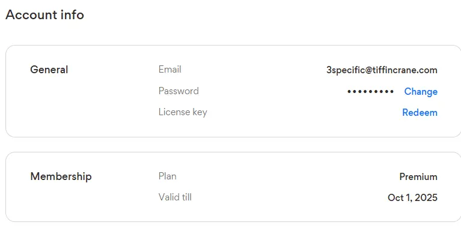Click the masked password dots

point(370,92)
